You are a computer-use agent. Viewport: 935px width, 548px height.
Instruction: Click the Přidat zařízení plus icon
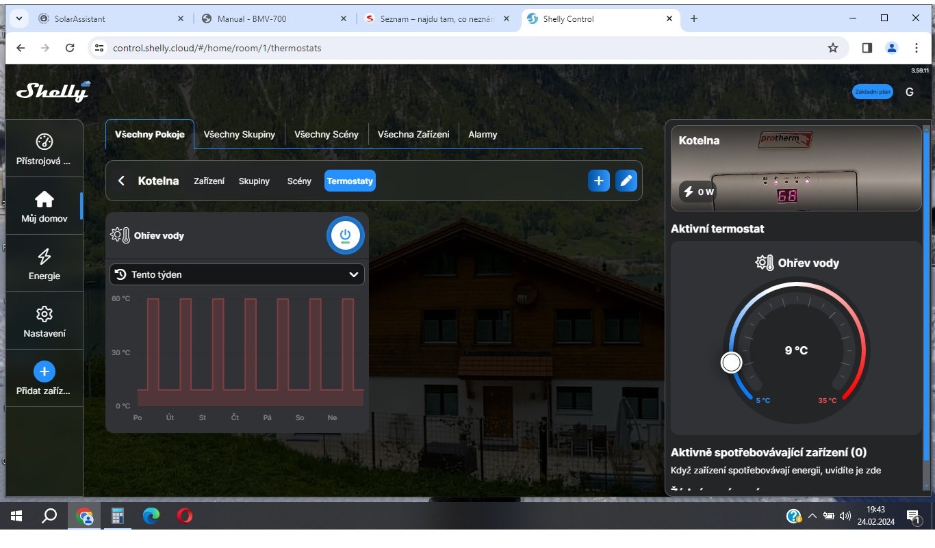click(44, 371)
